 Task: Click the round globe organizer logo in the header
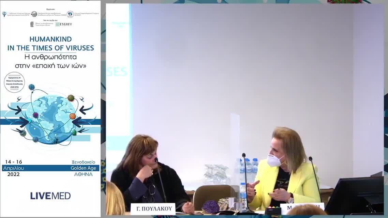pyautogui.click(x=70, y=14)
